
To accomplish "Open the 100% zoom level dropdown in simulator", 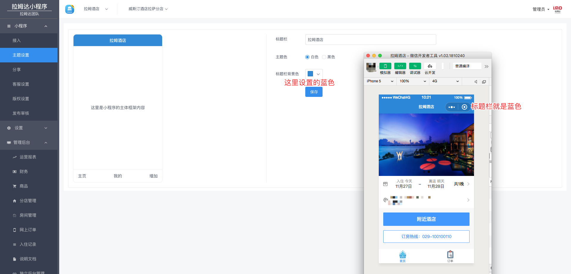I will click(x=413, y=81).
